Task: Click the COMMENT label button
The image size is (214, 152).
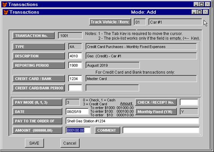Action: [x=107, y=130]
